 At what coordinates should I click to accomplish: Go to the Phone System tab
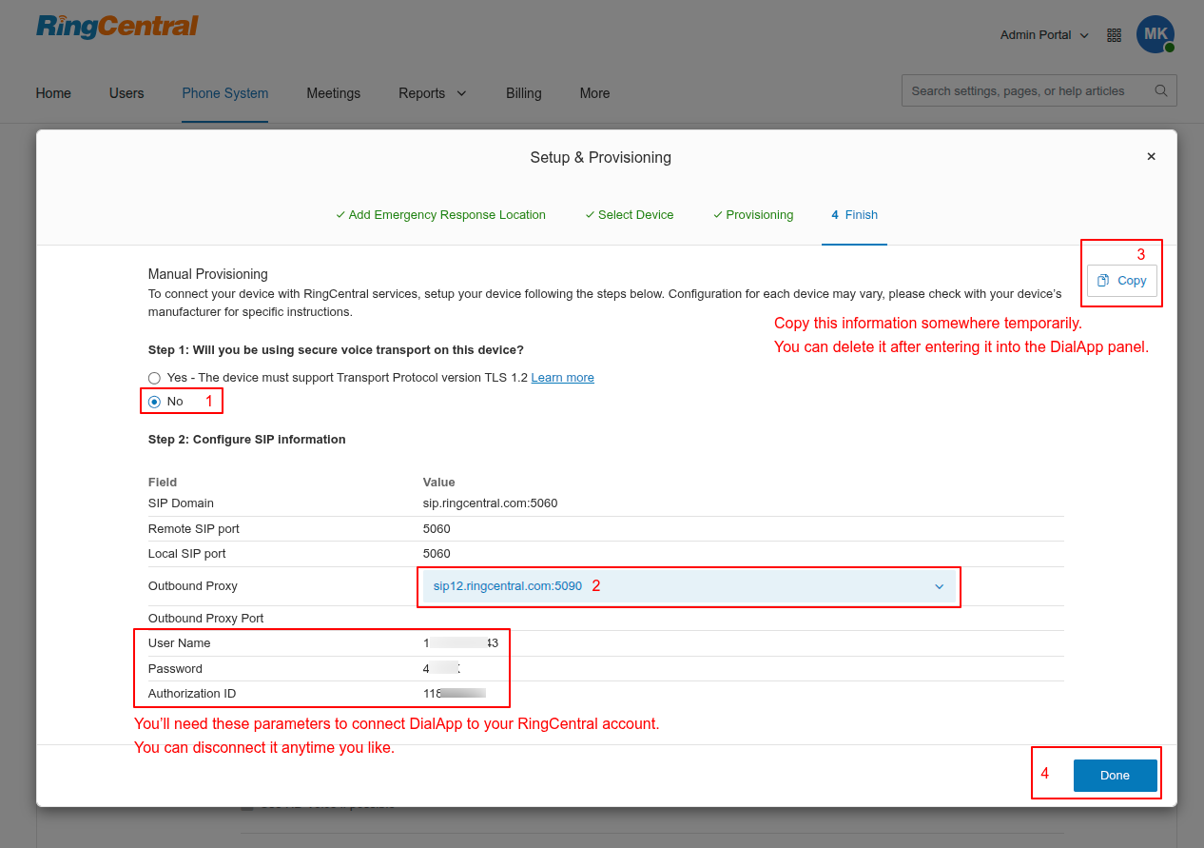click(x=224, y=93)
